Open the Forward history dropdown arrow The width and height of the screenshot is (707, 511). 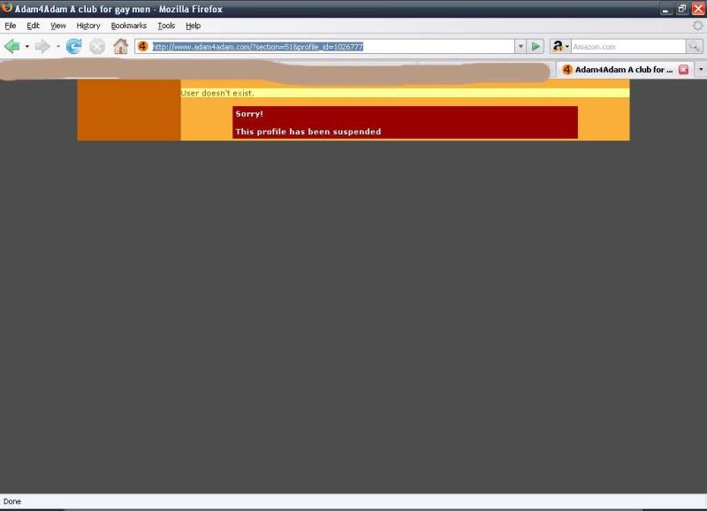57,47
